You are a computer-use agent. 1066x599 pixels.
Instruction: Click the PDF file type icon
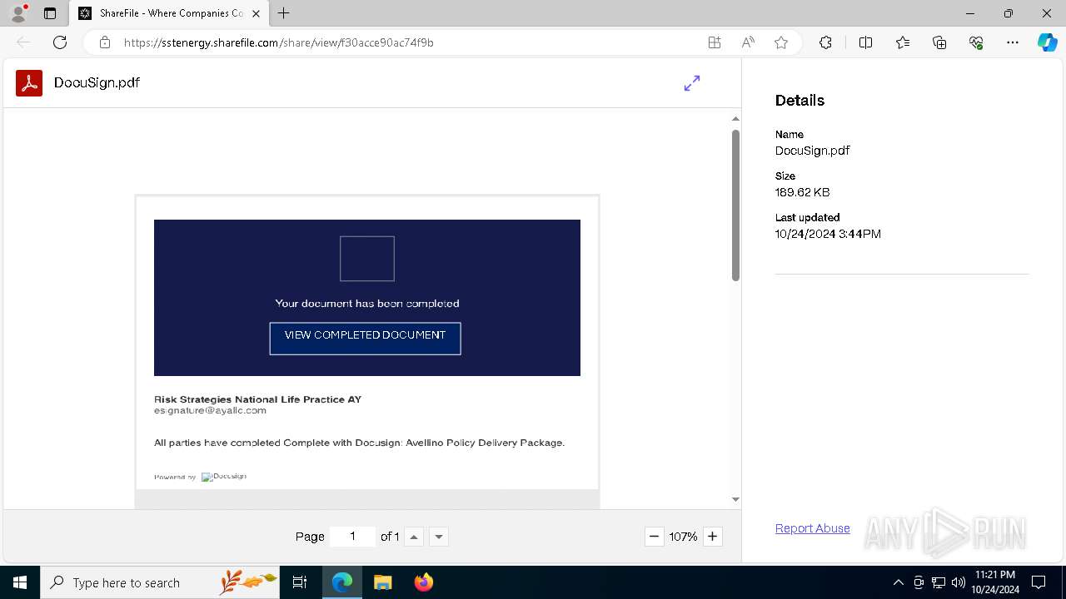click(29, 83)
